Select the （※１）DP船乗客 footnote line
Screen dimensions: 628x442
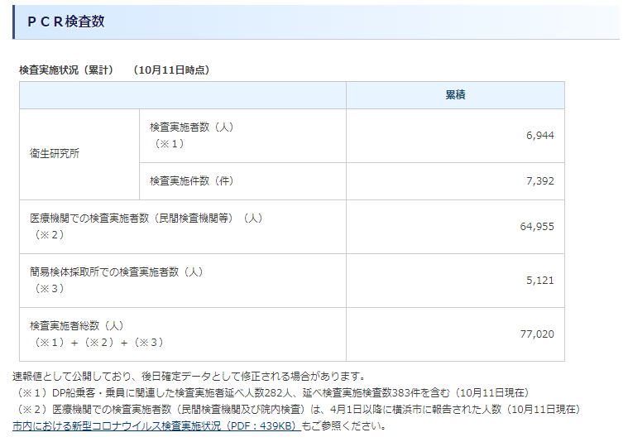271,392
